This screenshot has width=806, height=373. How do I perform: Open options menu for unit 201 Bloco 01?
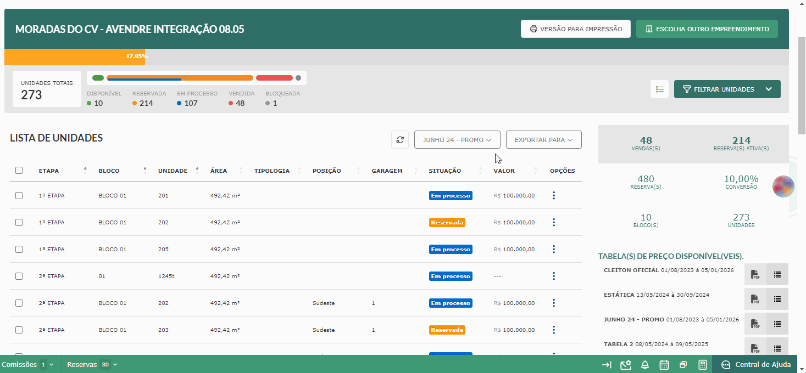554,195
